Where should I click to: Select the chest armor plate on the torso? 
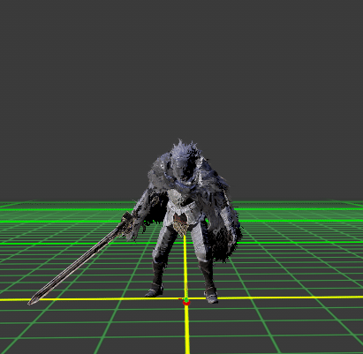[x=179, y=197]
